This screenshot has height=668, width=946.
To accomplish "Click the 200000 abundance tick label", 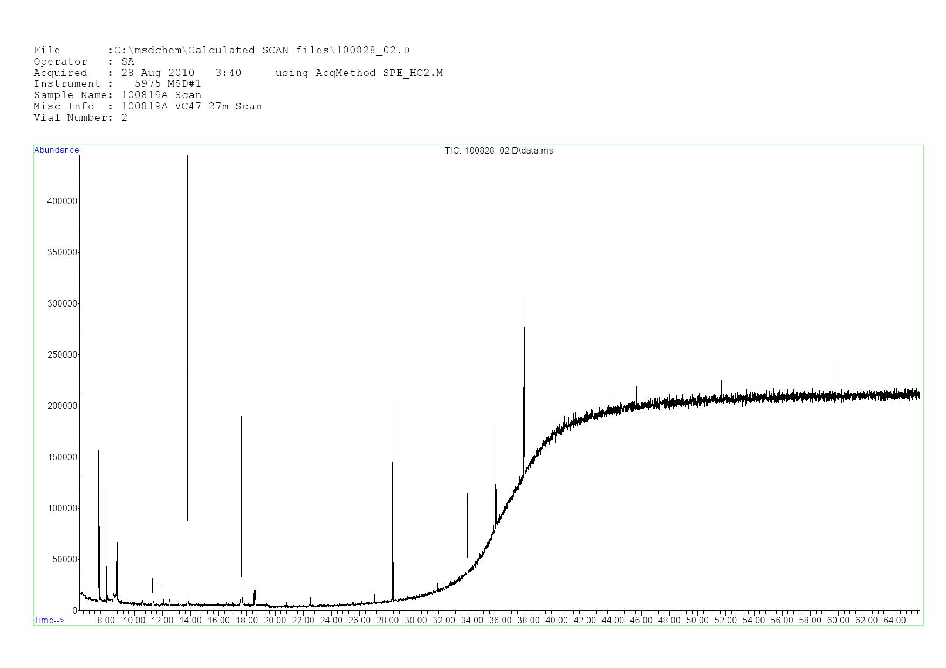I will (x=63, y=406).
